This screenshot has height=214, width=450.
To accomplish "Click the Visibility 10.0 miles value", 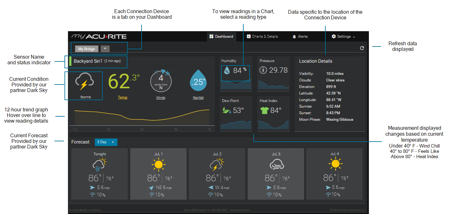I will 335,74.
